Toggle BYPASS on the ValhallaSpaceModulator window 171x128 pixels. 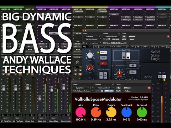tap(127, 88)
